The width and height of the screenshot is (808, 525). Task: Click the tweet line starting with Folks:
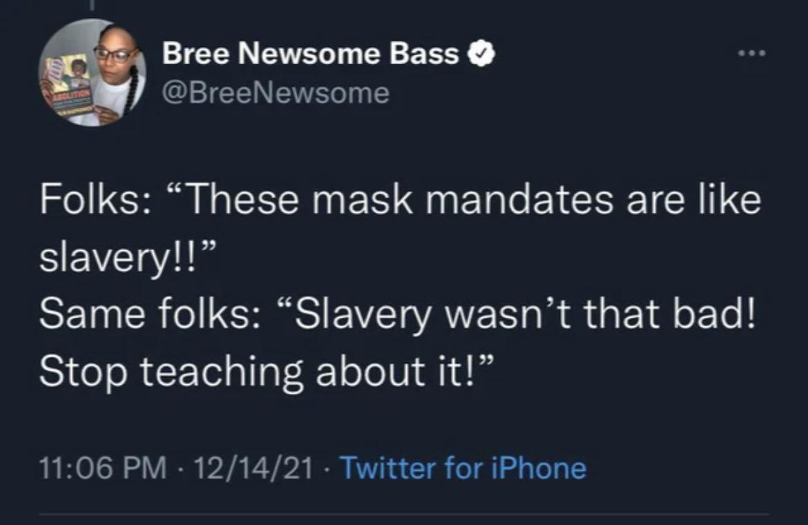tap(401, 200)
